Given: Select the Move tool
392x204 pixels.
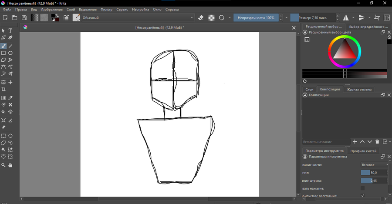Looking at the screenshot, I should pyautogui.click(x=10, y=82).
